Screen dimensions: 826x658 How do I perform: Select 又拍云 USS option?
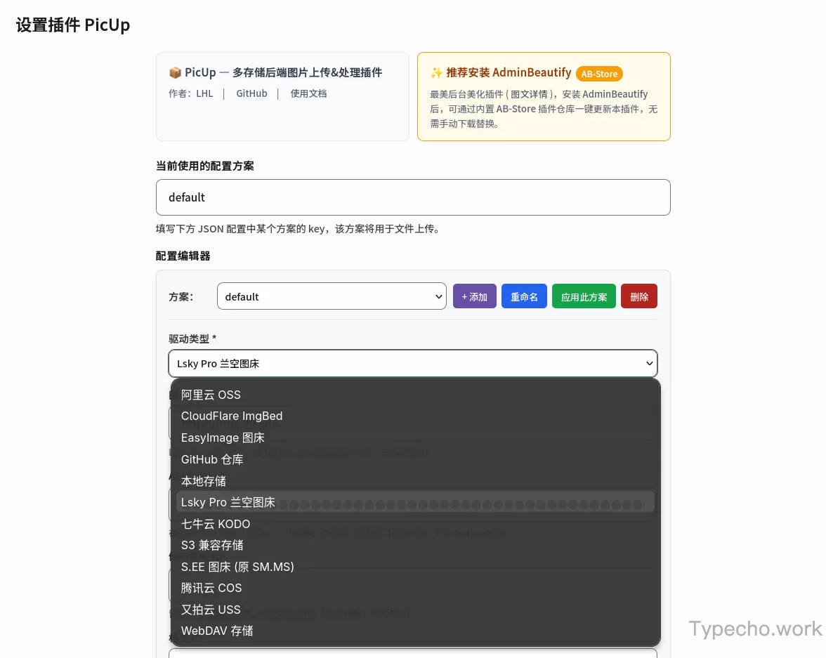(x=211, y=610)
